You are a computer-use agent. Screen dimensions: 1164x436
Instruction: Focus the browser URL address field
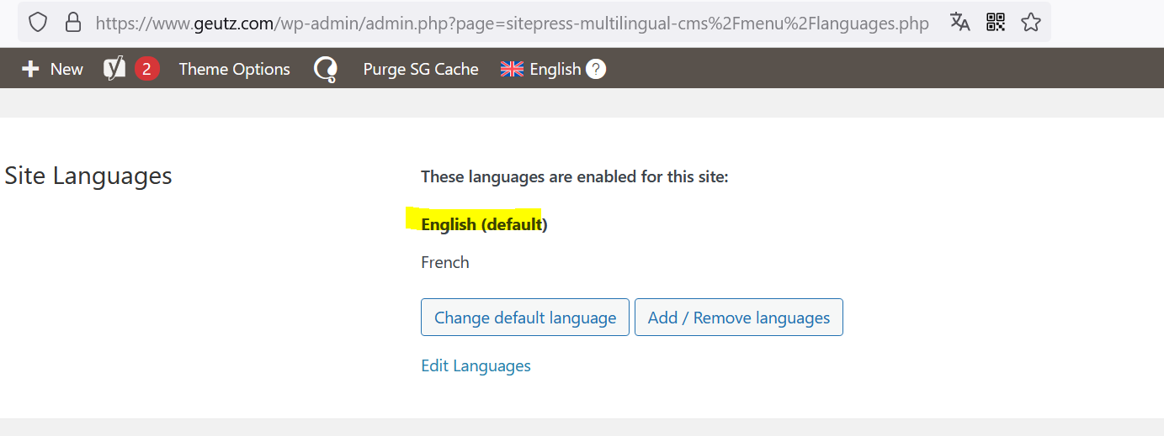512,23
